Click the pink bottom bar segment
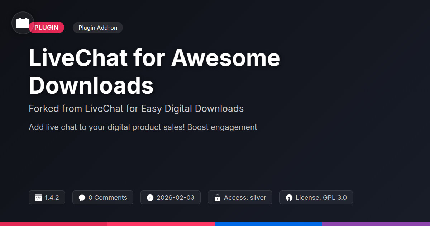The width and height of the screenshot is (430, 226). click(161, 223)
